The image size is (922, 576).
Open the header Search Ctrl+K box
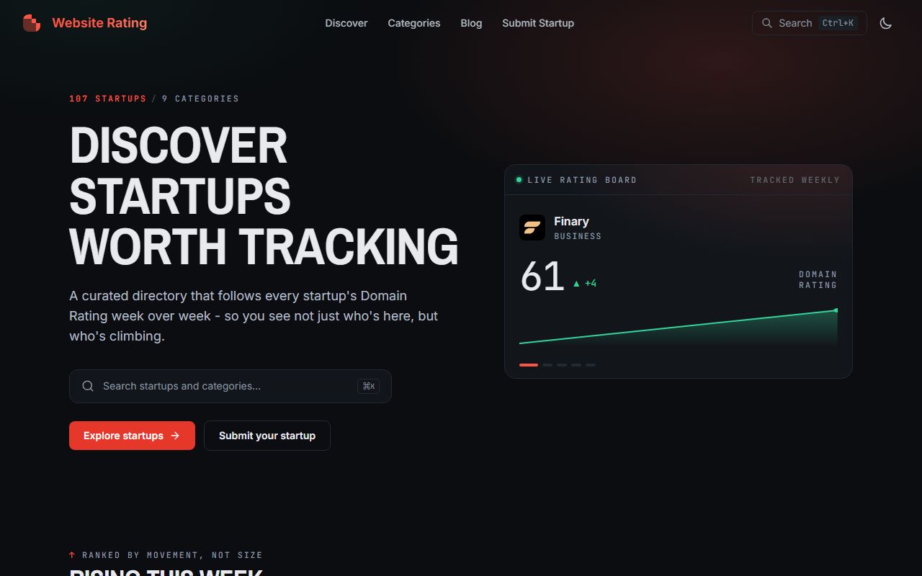pos(810,23)
